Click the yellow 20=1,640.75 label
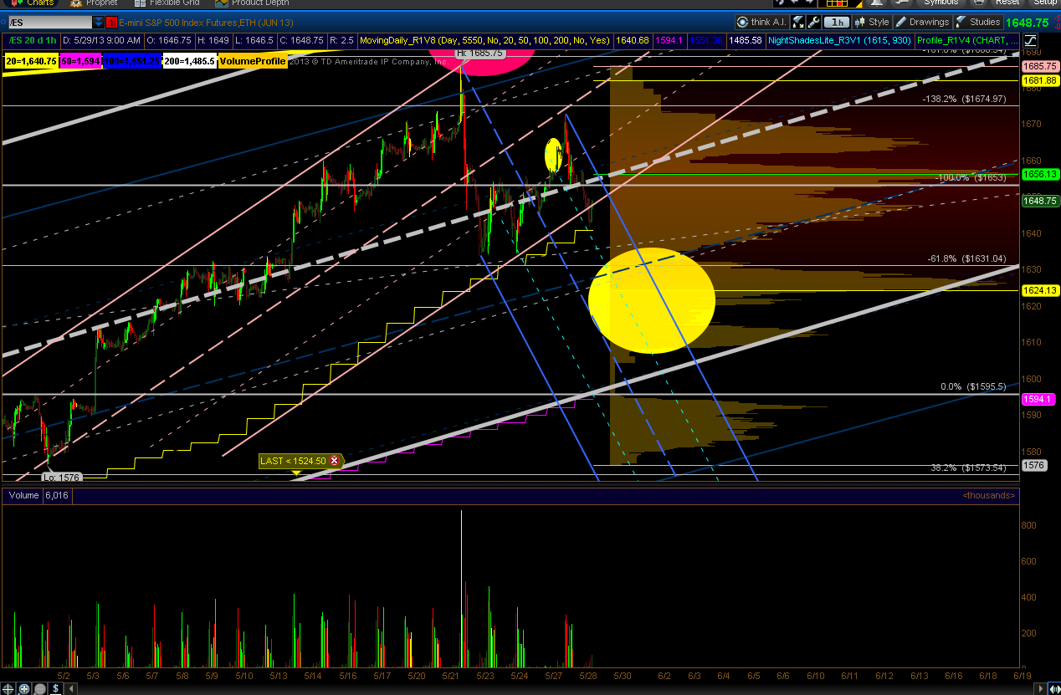The height and width of the screenshot is (695, 1061). [31, 61]
